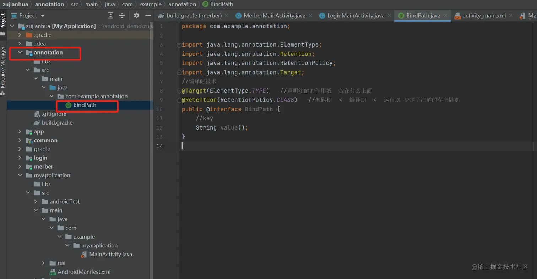Expand the app module

20,132
